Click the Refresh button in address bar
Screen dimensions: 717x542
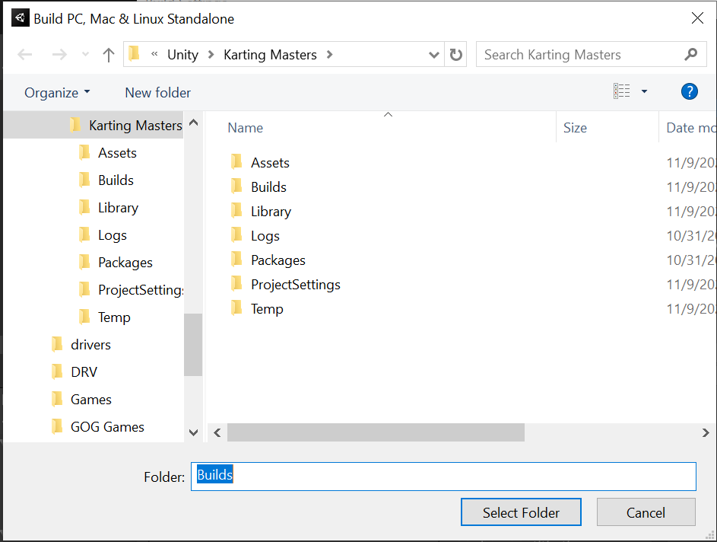pyautogui.click(x=456, y=55)
